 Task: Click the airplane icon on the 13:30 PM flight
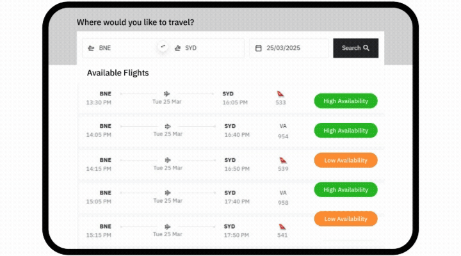166,93
